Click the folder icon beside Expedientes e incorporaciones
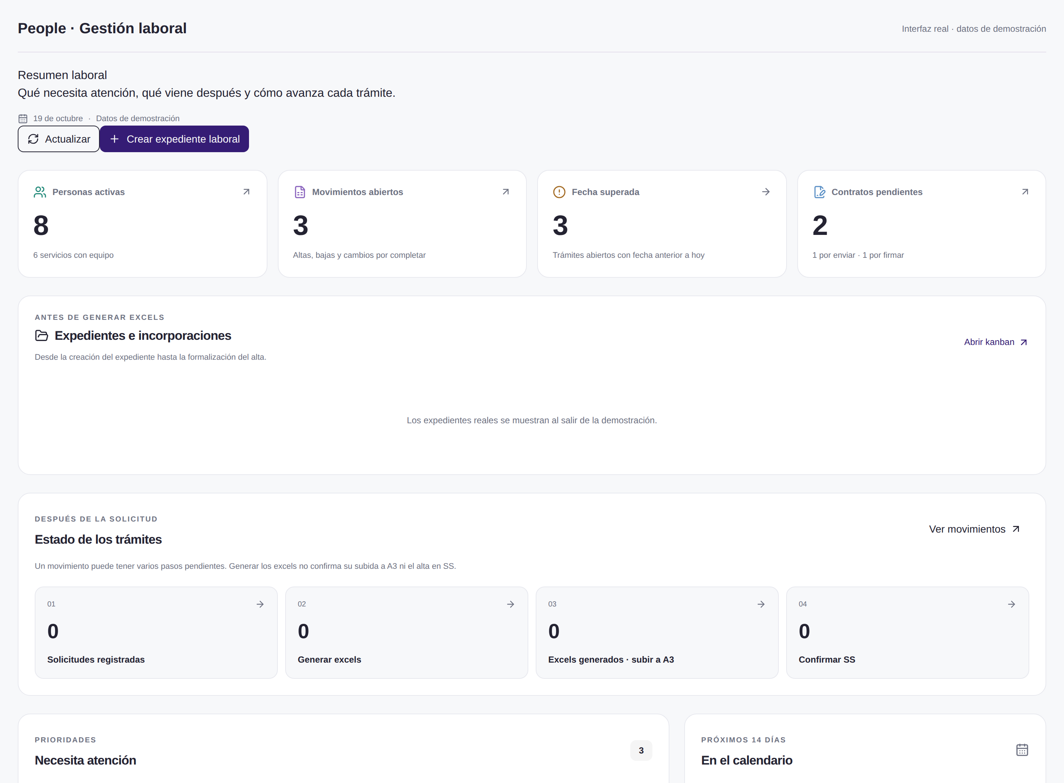 pyautogui.click(x=42, y=336)
